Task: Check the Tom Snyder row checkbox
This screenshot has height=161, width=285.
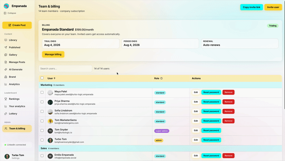Action: 42,131
